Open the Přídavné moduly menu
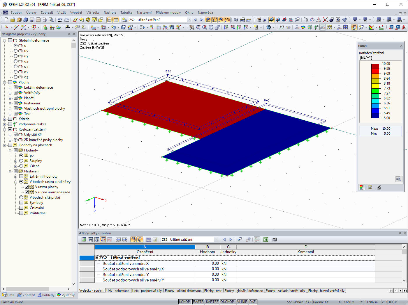This screenshot has width=408, height=305. [168, 13]
